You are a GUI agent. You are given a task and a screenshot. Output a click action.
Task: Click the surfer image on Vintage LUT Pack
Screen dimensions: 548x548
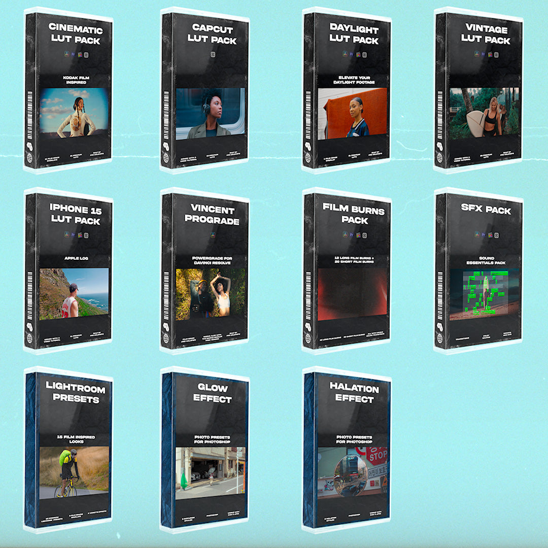[x=484, y=113]
